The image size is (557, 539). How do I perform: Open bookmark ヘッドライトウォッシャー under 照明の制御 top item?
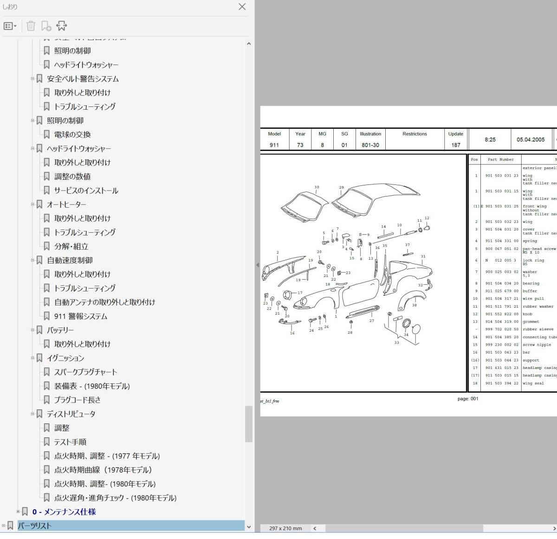pos(86,65)
